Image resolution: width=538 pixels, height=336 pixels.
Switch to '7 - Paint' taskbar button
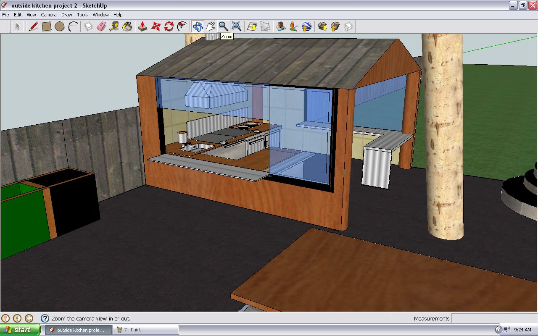click(145, 330)
